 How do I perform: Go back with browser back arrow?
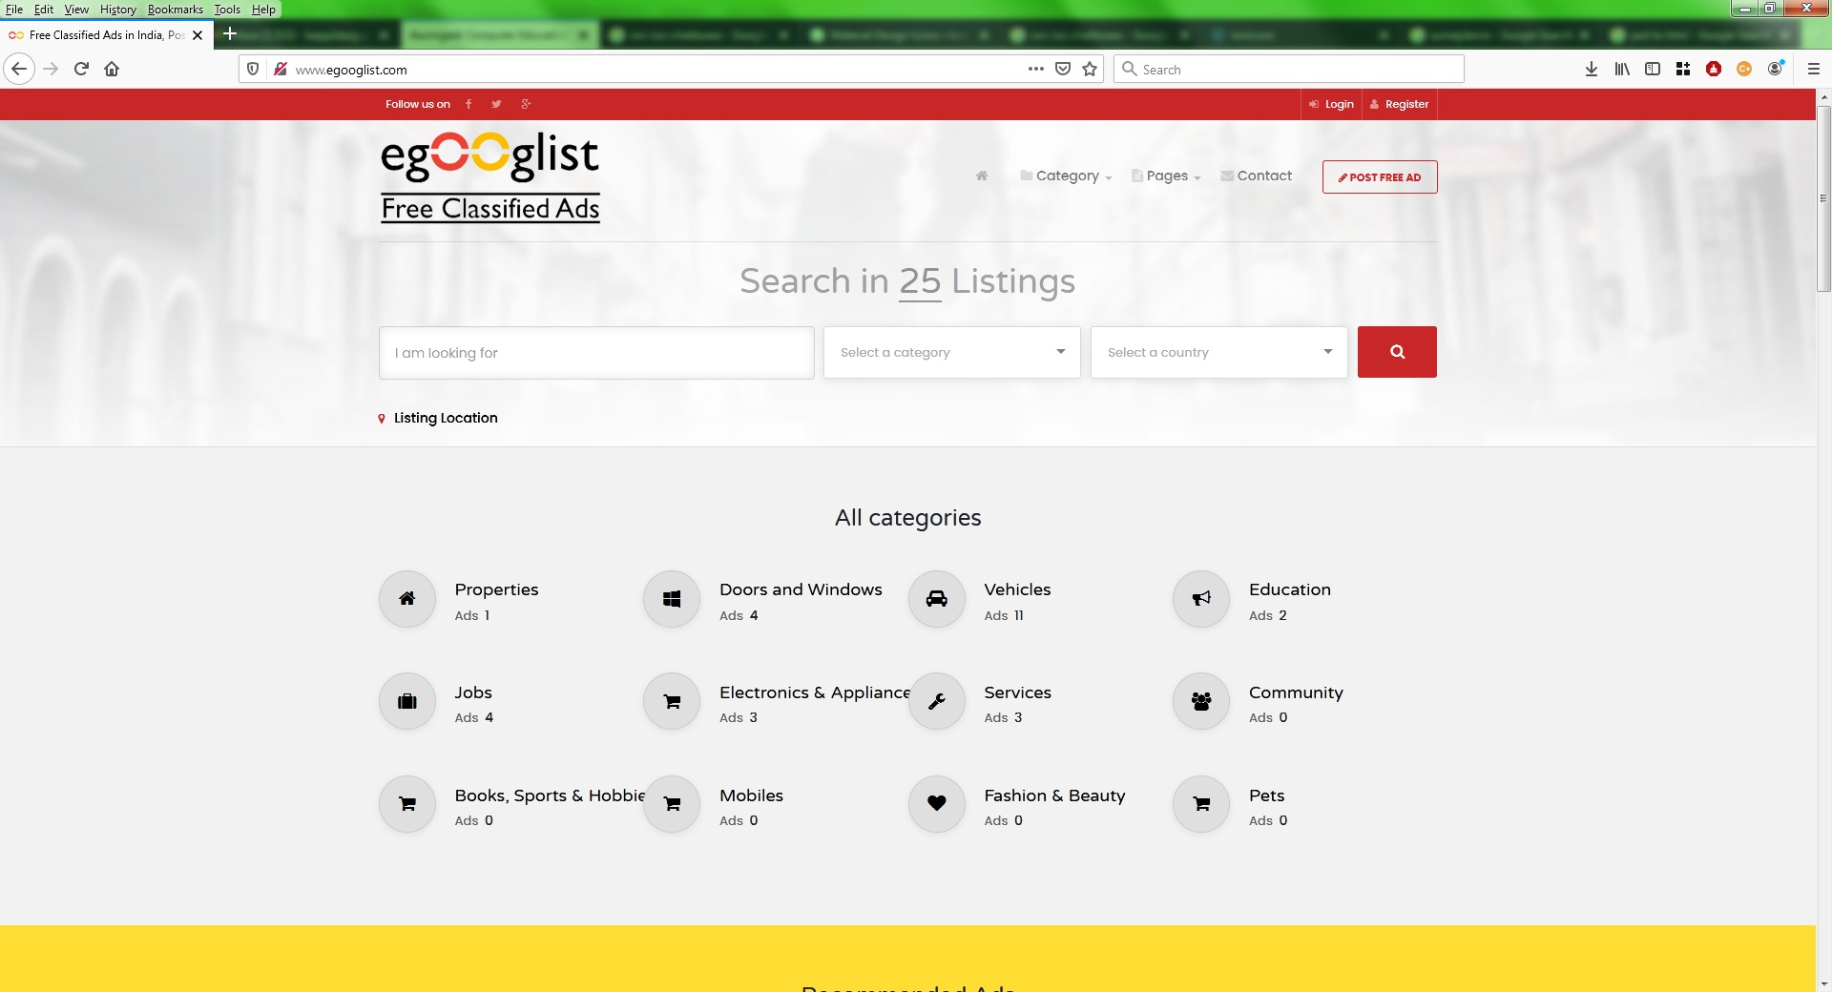[19, 69]
